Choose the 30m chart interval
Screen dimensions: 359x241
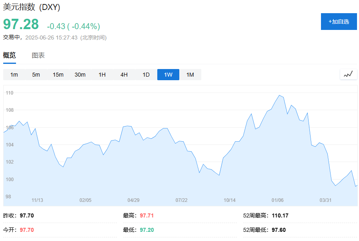tap(80, 75)
